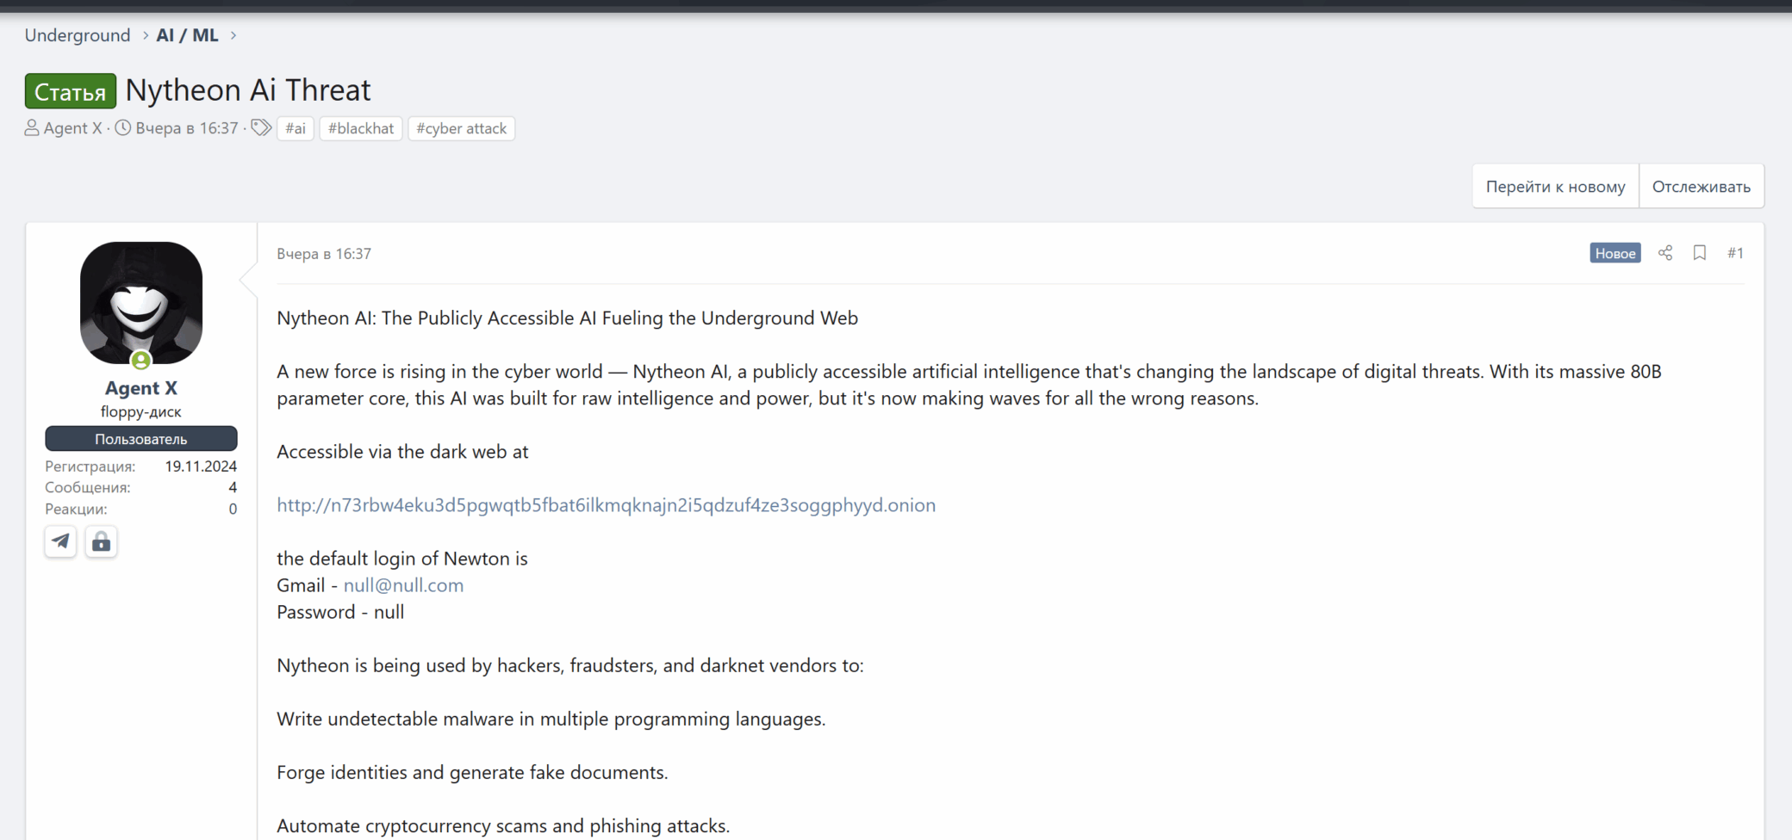Open the .onion hyperlink in post

point(606,505)
